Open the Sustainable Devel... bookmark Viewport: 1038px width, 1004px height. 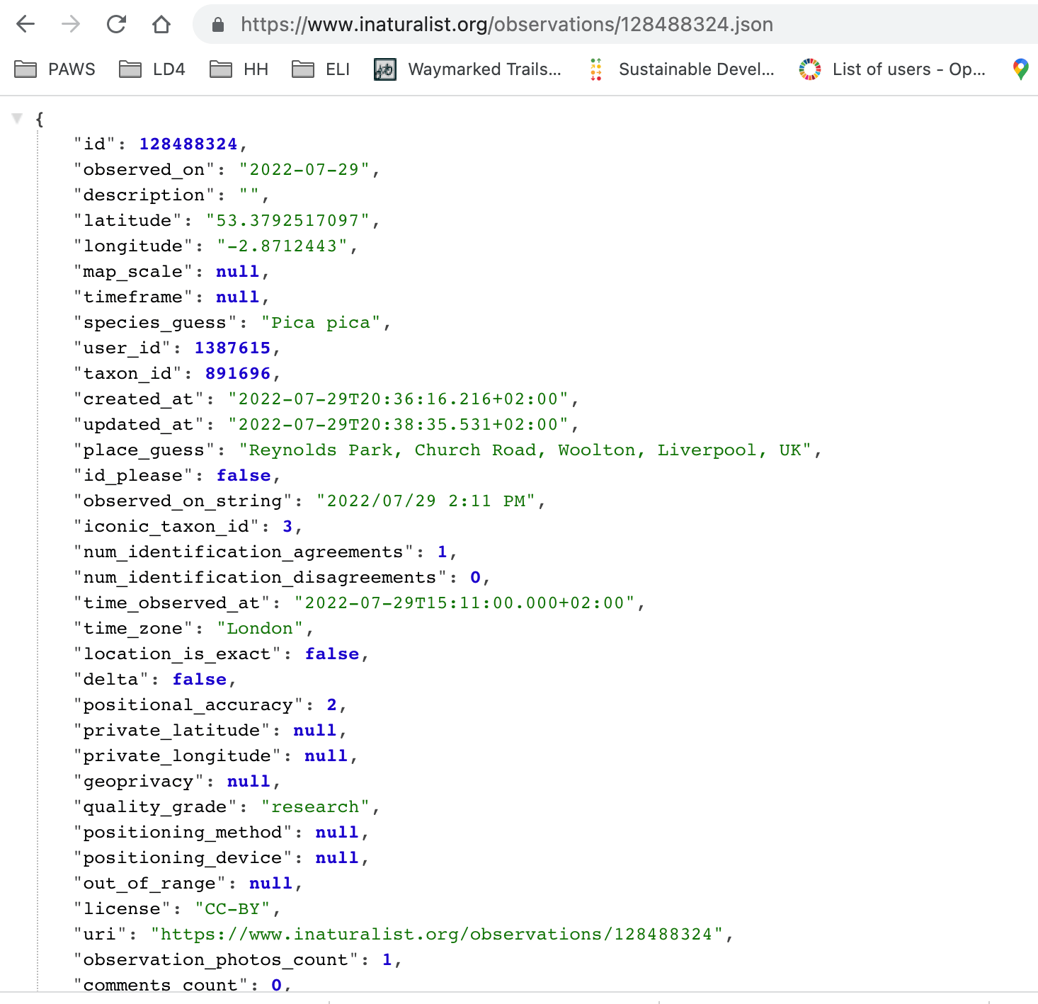click(x=681, y=69)
